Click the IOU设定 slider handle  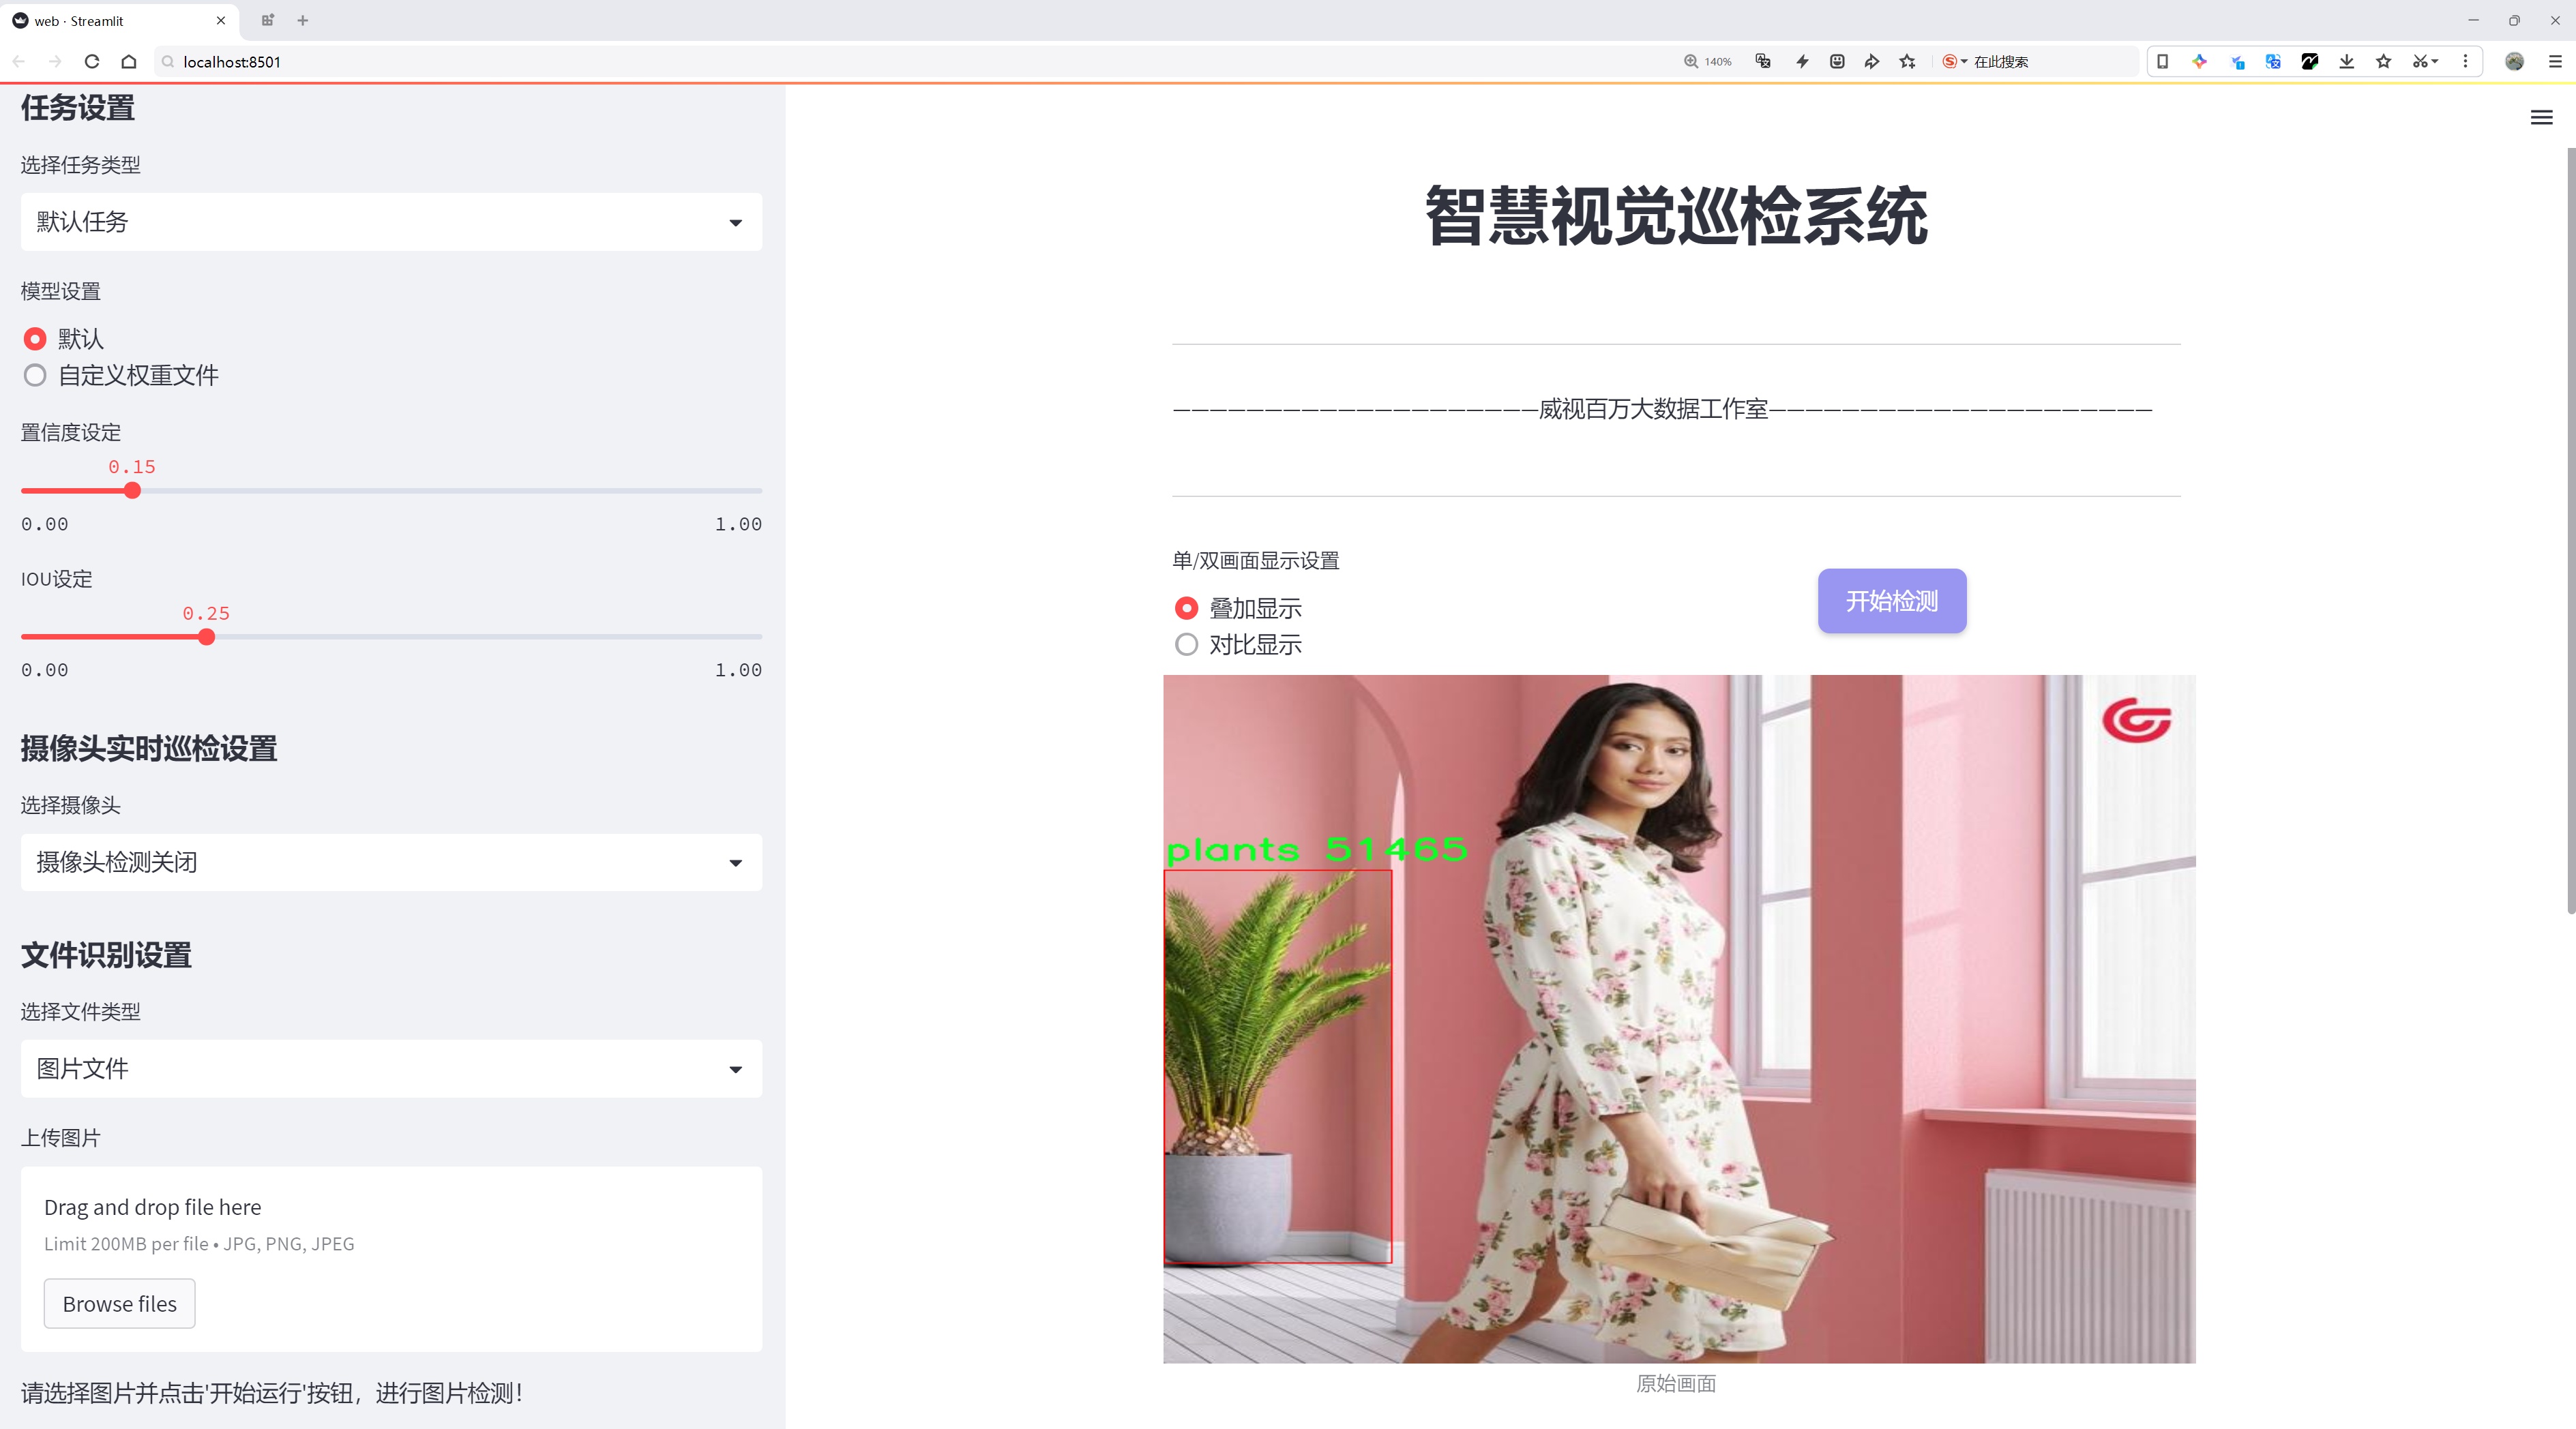click(206, 637)
